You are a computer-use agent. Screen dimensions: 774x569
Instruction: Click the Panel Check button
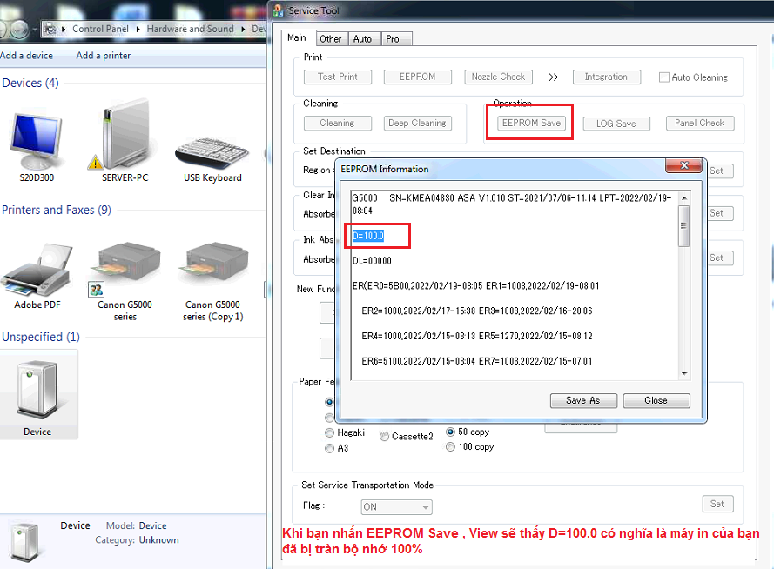[700, 124]
